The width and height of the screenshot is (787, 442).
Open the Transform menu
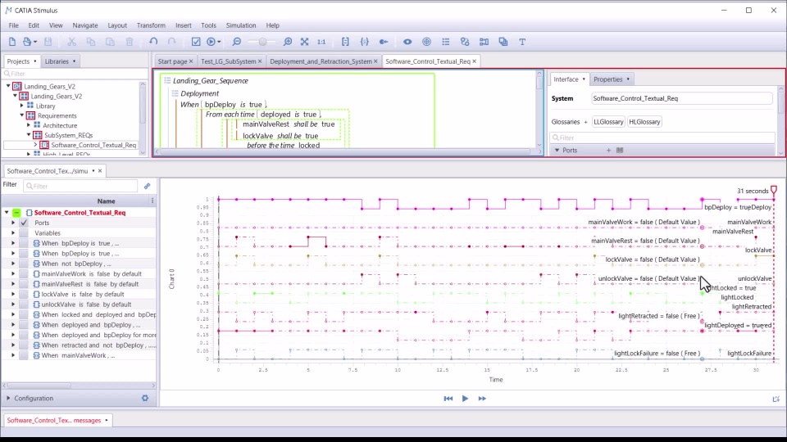coord(151,25)
